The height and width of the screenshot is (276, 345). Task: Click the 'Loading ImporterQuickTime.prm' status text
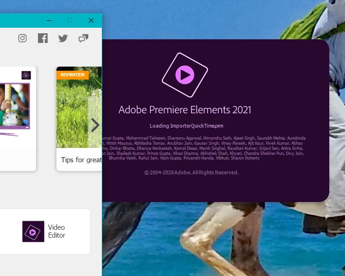pyautogui.click(x=186, y=126)
